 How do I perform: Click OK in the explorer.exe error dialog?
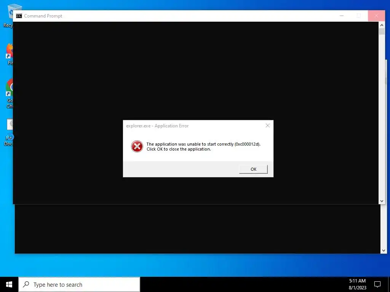253,169
